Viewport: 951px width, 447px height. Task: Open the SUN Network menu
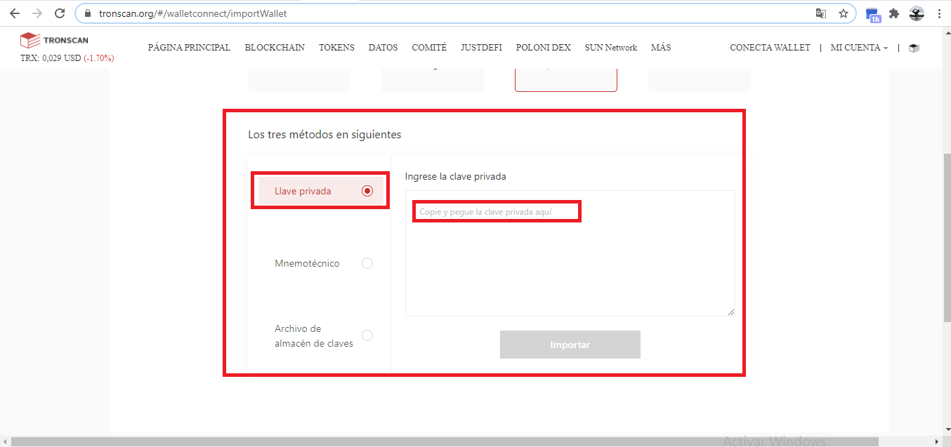(x=610, y=48)
